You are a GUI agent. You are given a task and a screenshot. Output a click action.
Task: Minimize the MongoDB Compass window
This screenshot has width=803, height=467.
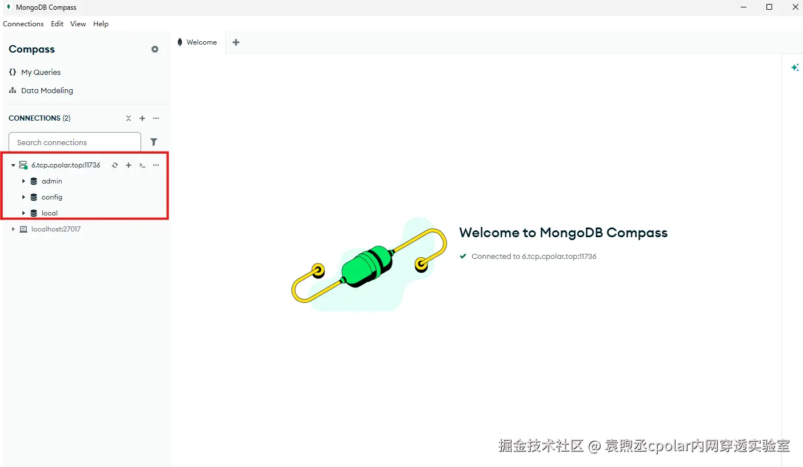pos(742,7)
